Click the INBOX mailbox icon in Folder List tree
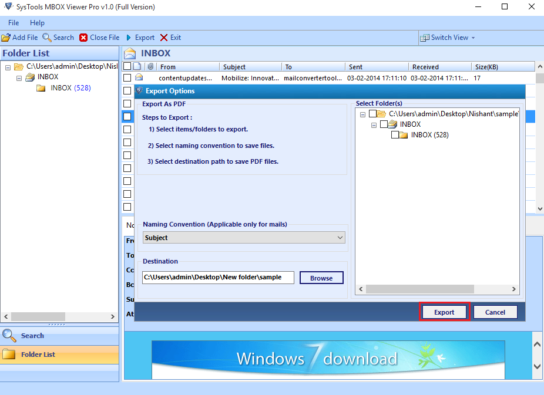This screenshot has width=544, height=395. pyautogui.click(x=30, y=77)
